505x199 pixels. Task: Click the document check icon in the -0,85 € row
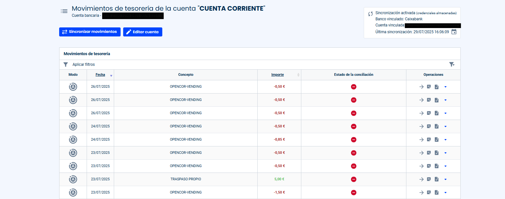[436, 140]
